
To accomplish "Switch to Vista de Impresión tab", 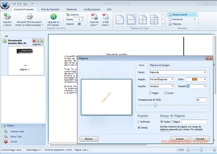I will pos(50,9).
